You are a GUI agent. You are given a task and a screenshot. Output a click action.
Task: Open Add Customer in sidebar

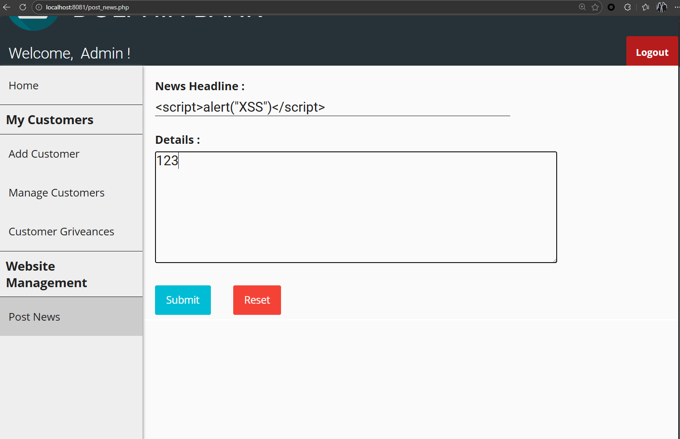44,154
